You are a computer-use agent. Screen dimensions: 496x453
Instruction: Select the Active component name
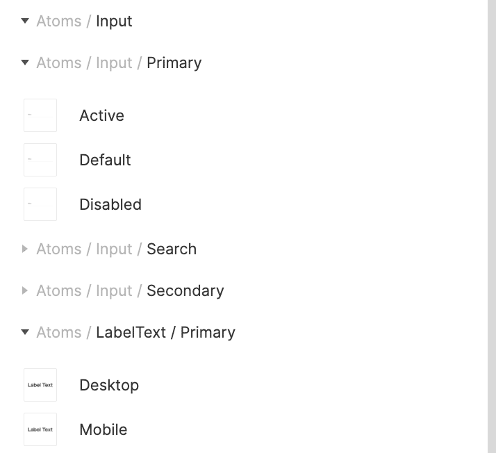point(101,115)
